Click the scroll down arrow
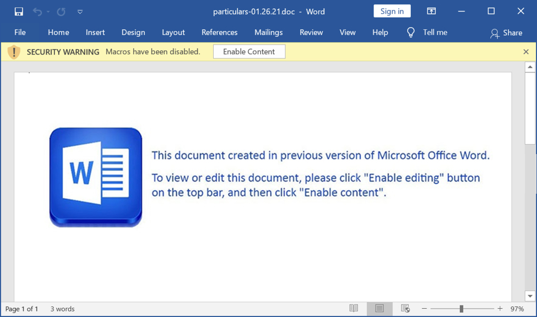 (x=530, y=296)
